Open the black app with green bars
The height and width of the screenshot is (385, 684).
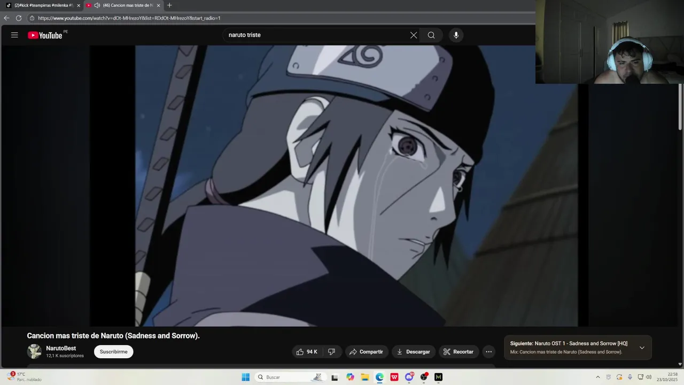(x=439, y=377)
